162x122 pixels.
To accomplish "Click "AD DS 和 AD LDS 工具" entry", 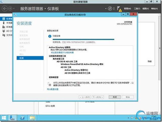I will tap(67, 62).
